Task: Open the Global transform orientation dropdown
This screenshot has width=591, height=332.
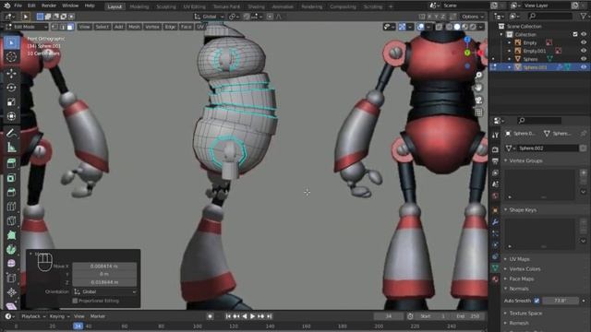Action: 210,17
